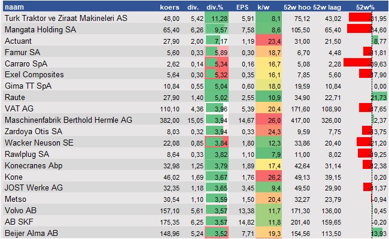Select the AB SKF company name
Image resolution: width=389 pixels, height=239 pixels.
pos(19,222)
